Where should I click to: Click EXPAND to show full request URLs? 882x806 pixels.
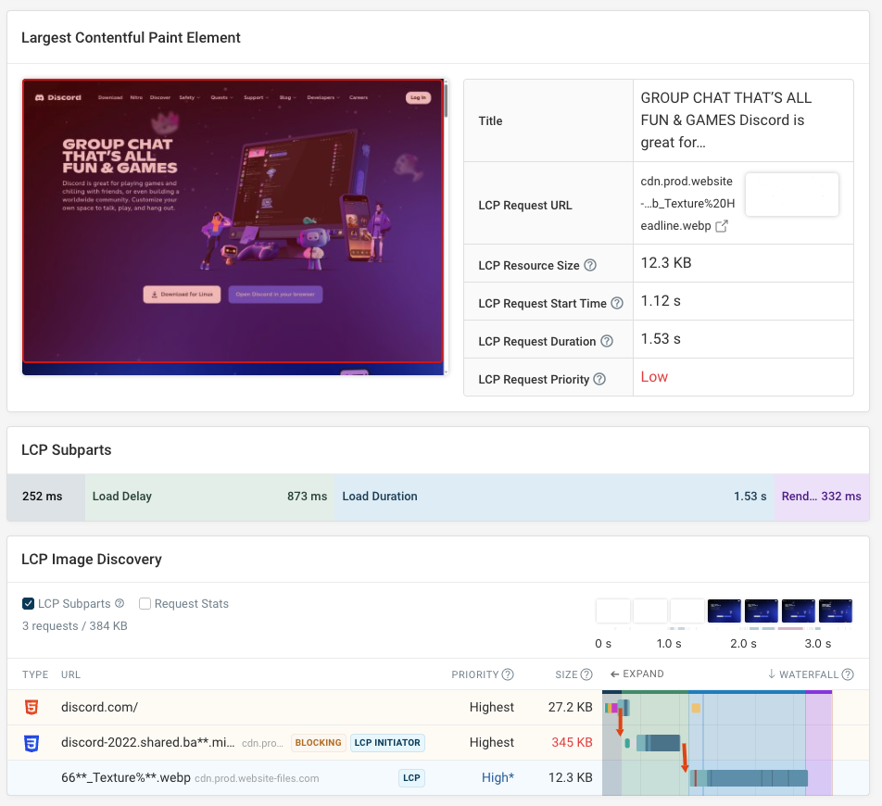[636, 674]
